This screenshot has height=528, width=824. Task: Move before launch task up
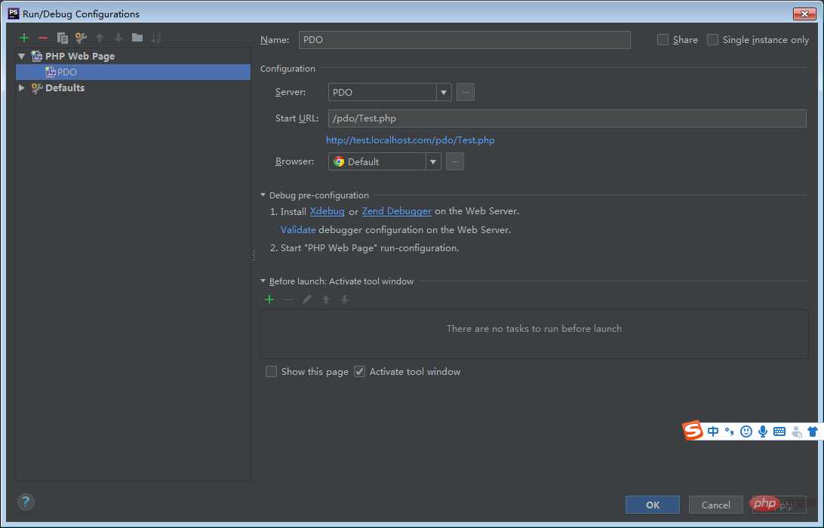[x=326, y=299]
